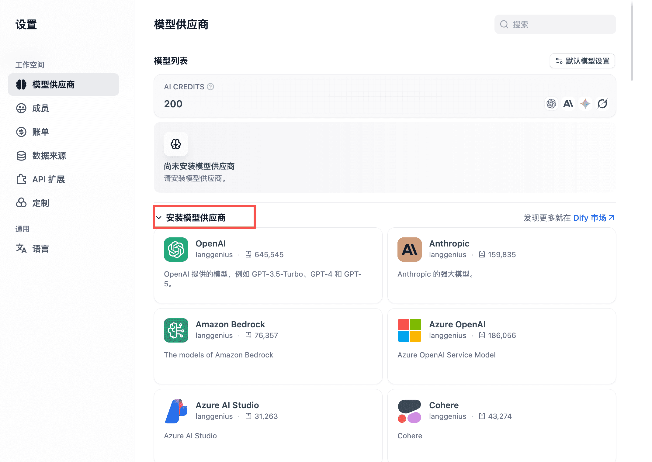Viewport: 652px width, 462px height.
Task: Click the brain icon beside 模型供应商
Action: point(21,84)
